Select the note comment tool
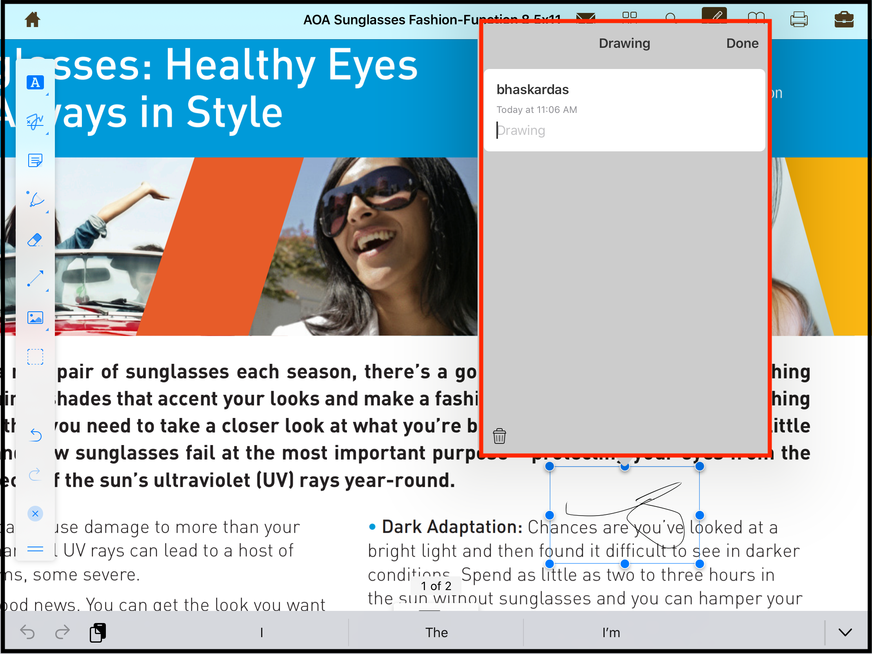The width and height of the screenshot is (872, 654). (x=35, y=160)
